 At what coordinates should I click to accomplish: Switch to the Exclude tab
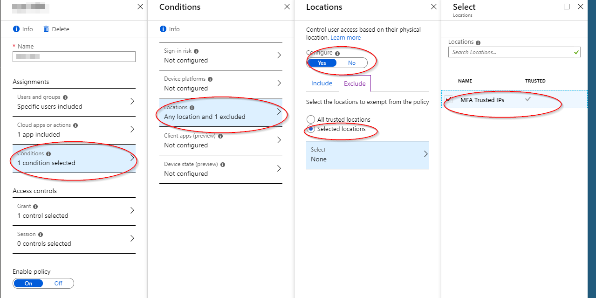coord(355,83)
